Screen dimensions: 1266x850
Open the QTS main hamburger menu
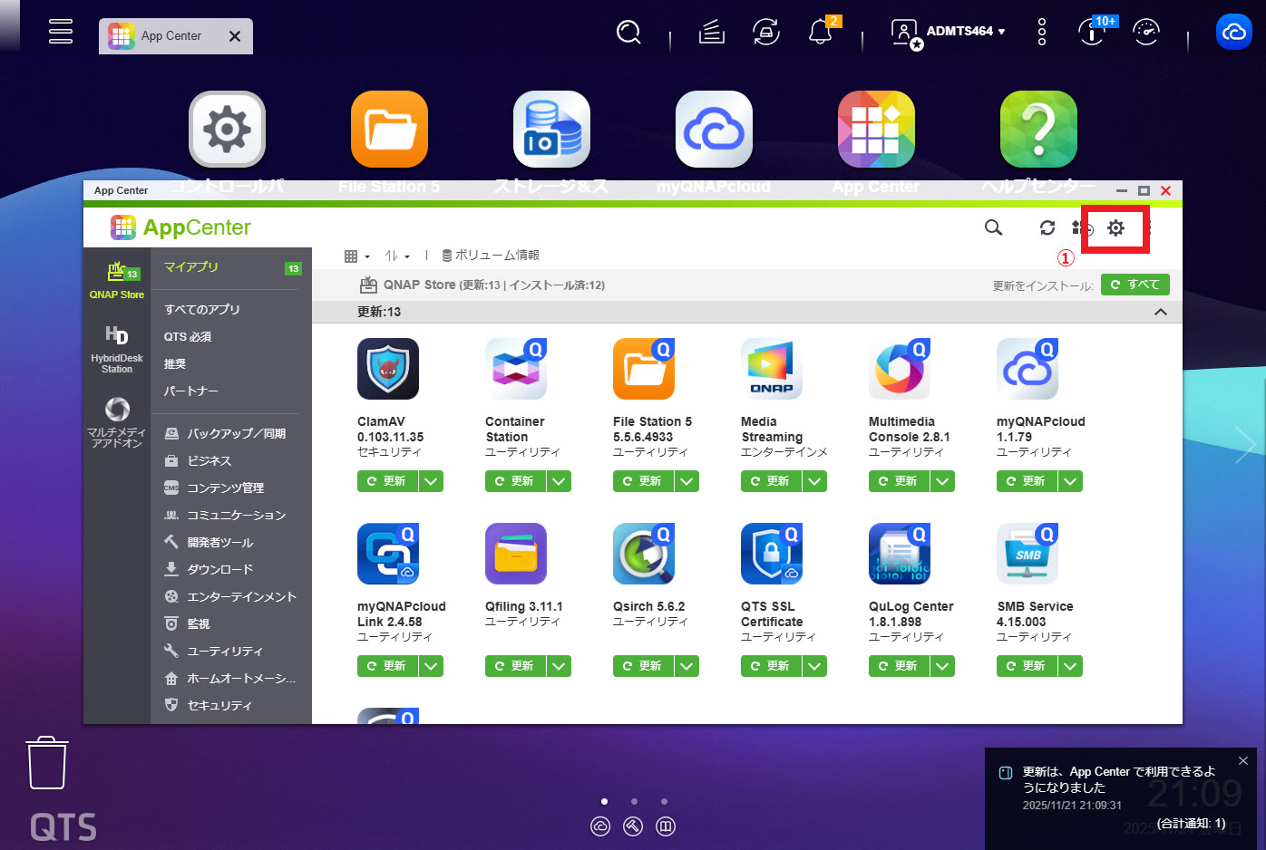pyautogui.click(x=61, y=32)
